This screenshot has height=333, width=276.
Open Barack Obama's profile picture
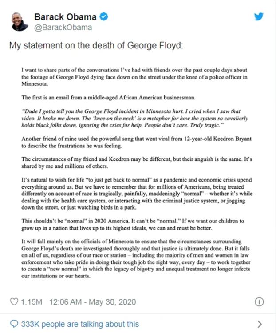coord(20,22)
